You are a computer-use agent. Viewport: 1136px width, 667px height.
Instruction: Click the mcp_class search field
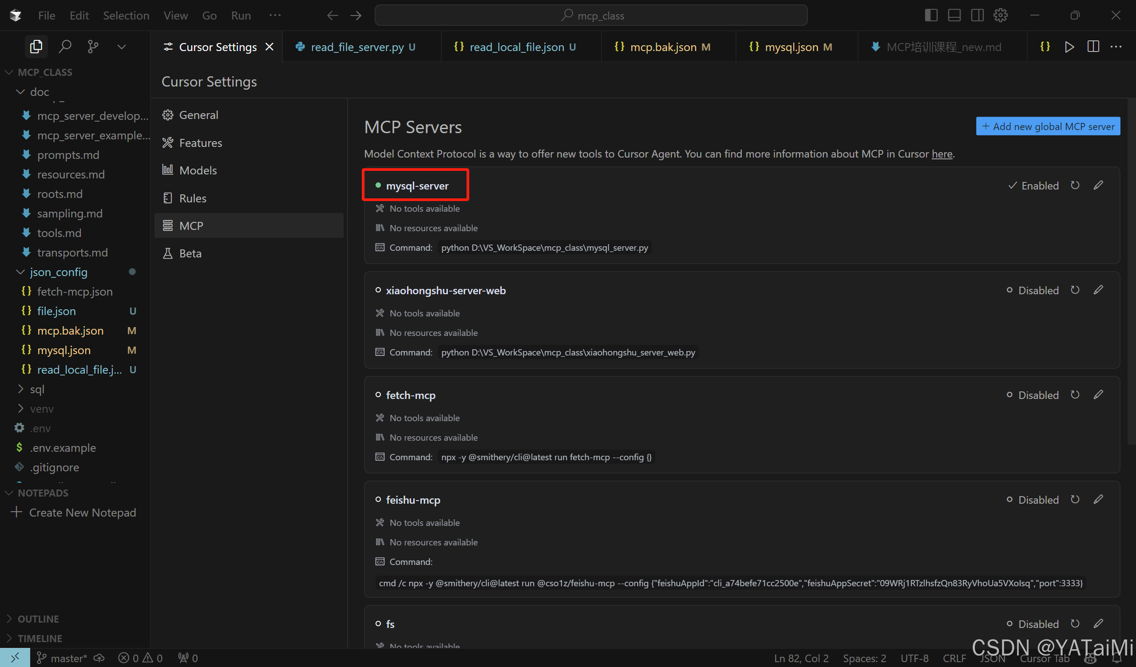[x=590, y=16]
